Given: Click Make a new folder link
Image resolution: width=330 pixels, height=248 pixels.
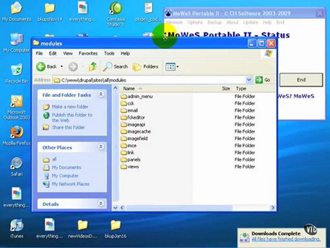Looking at the screenshot, I should tap(70, 107).
